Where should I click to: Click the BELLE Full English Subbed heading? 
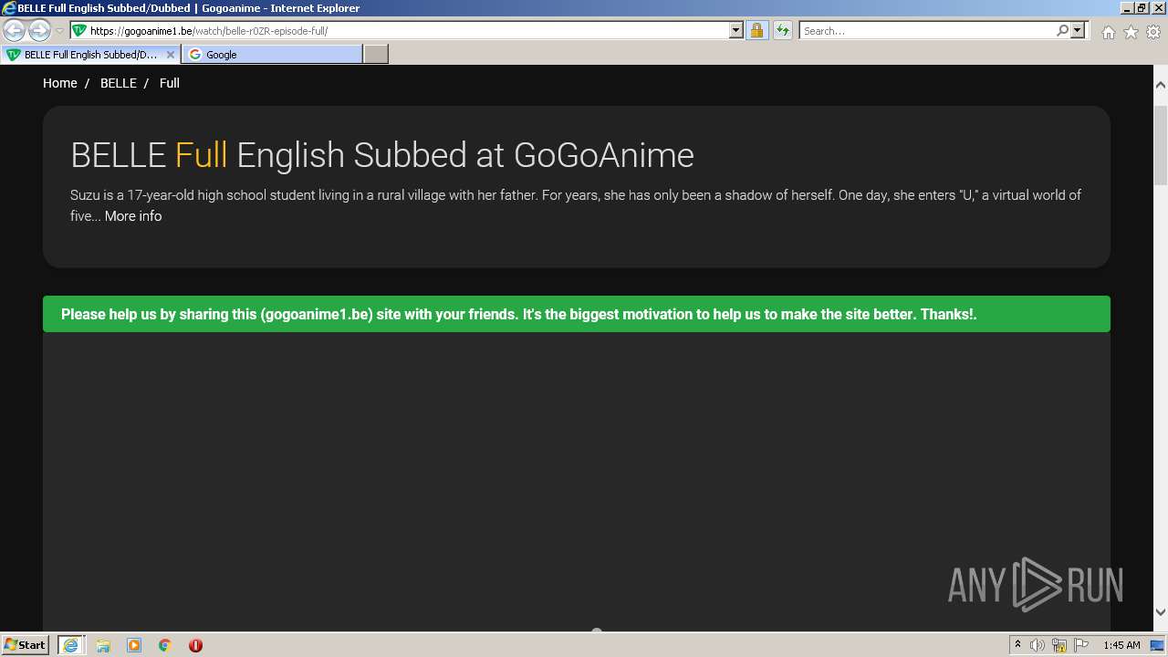382,155
